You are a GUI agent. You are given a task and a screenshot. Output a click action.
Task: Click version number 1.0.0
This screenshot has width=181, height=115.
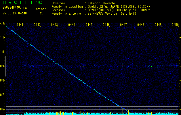tap(39, 3)
